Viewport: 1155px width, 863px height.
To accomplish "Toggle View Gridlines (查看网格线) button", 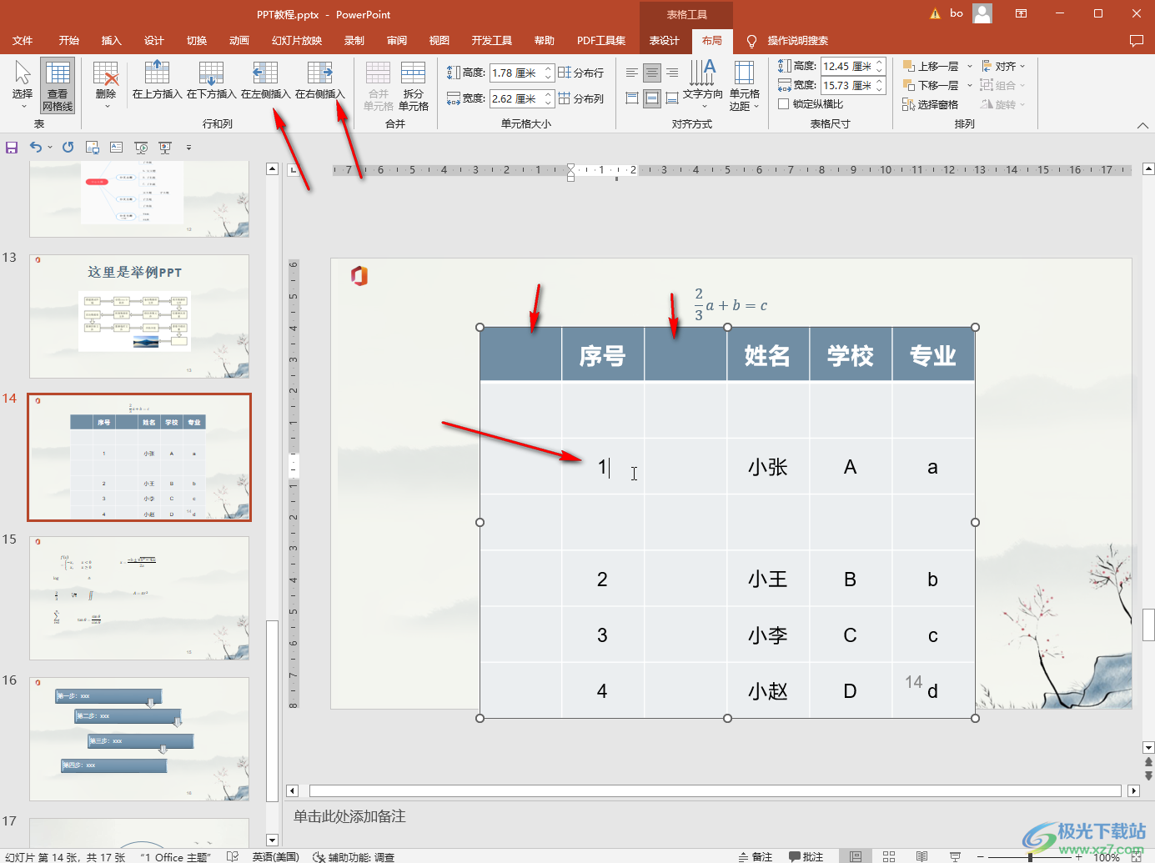I will [x=58, y=85].
